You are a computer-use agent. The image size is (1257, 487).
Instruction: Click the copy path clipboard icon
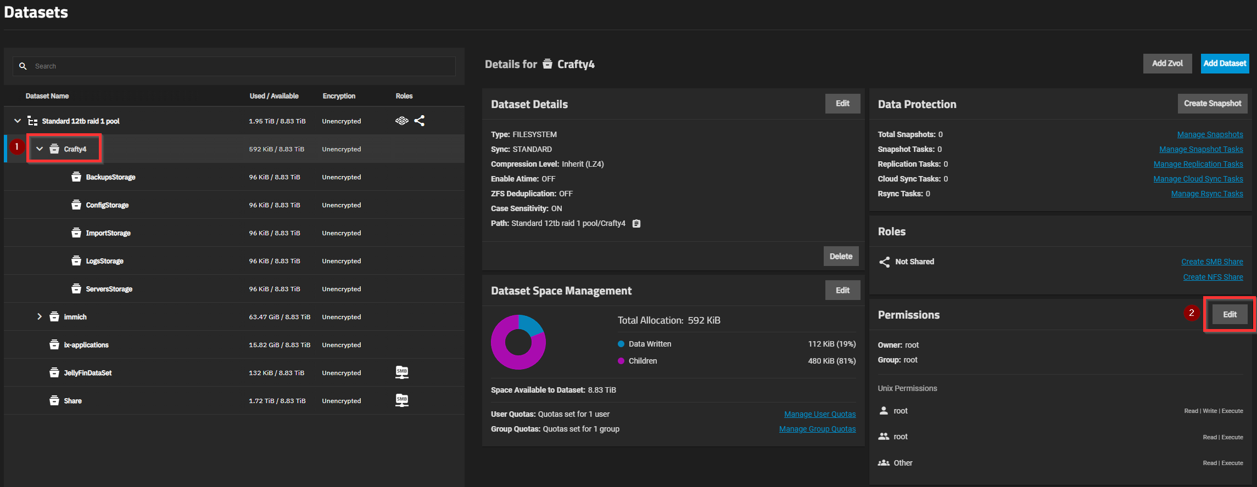tap(636, 224)
